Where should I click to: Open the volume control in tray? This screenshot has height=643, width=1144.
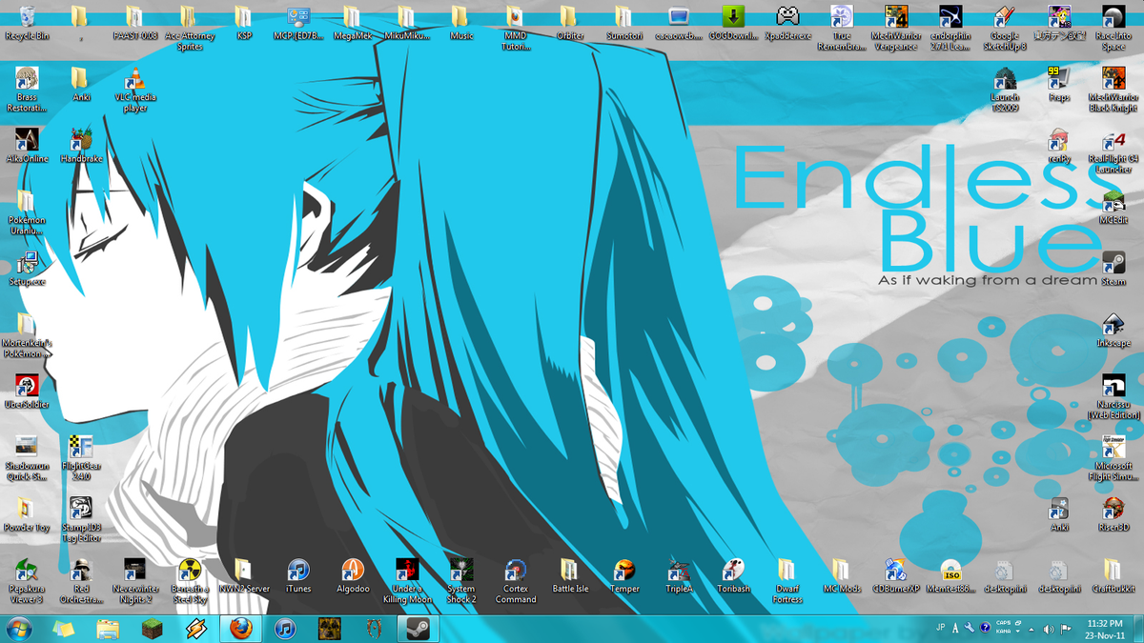1049,630
